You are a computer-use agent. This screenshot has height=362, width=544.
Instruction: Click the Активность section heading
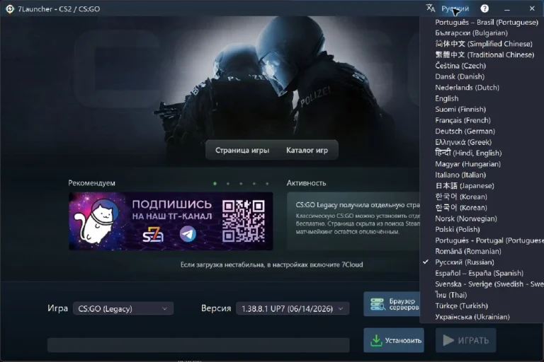(306, 183)
